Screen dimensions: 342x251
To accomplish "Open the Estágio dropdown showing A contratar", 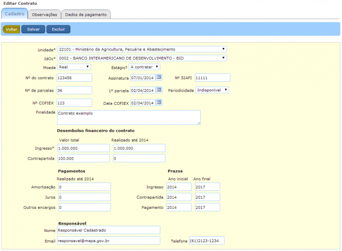I will 145,67.
